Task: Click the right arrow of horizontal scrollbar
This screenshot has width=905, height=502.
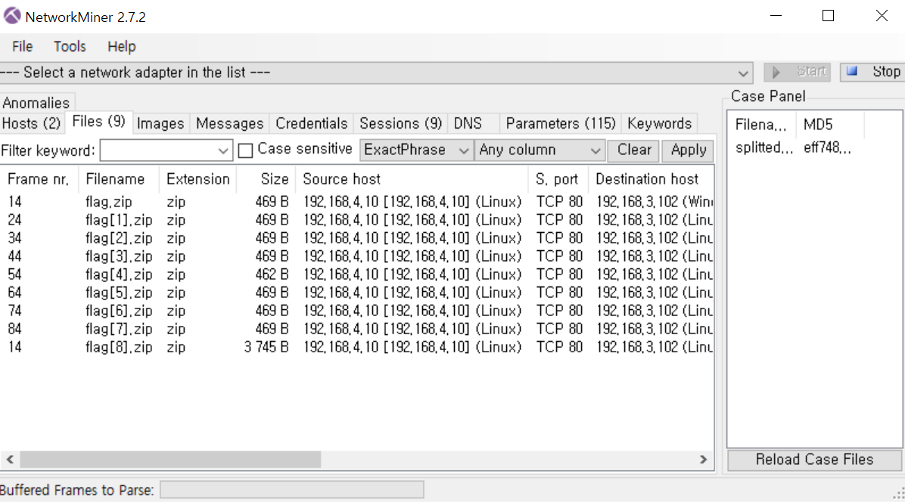Action: coord(704,460)
